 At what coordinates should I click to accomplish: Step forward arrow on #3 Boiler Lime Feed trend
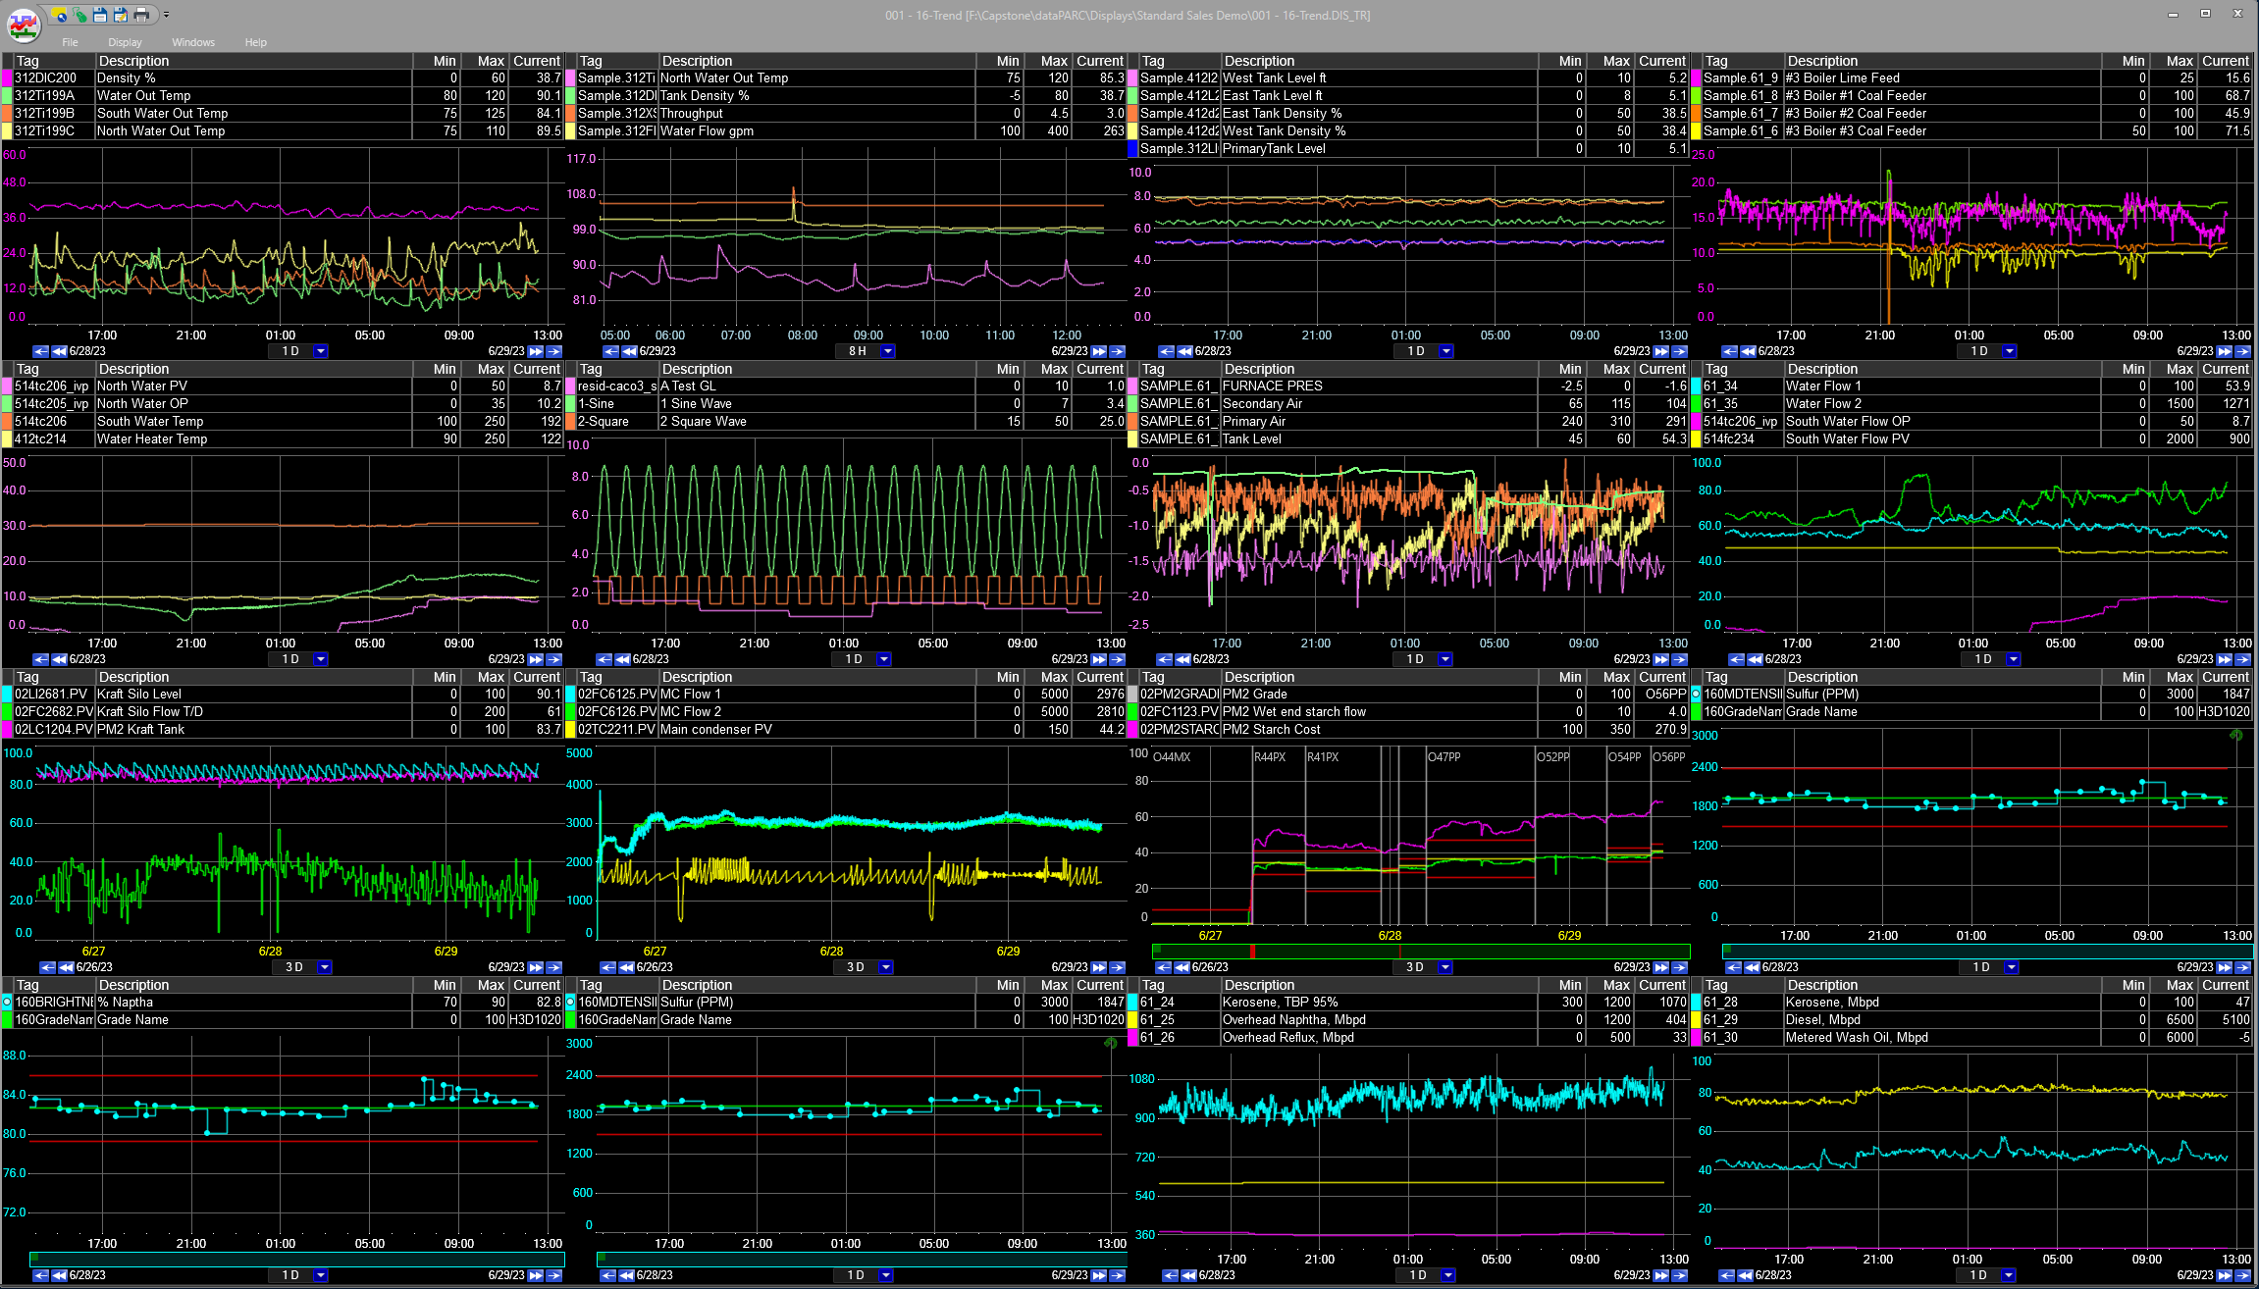coord(2243,351)
